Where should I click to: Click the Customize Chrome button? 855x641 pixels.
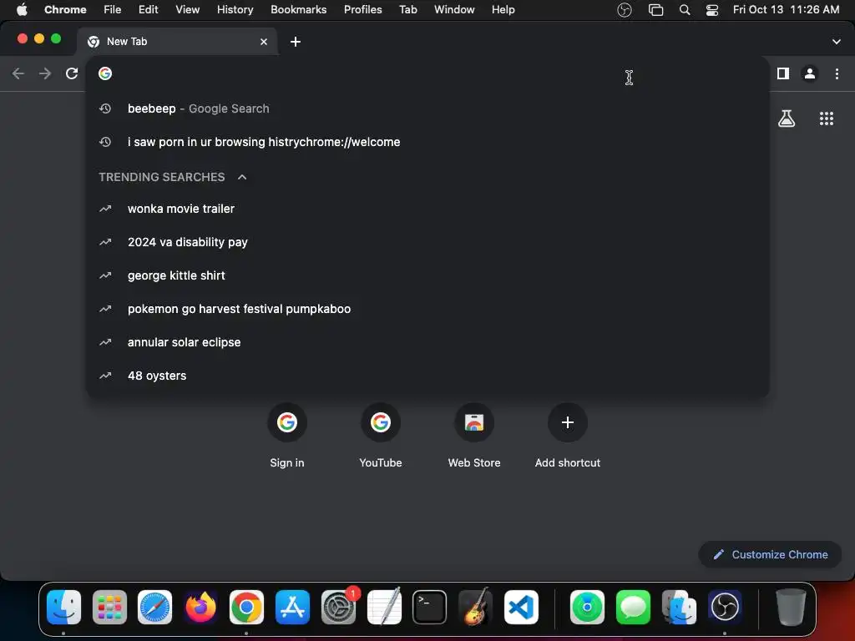pos(770,554)
